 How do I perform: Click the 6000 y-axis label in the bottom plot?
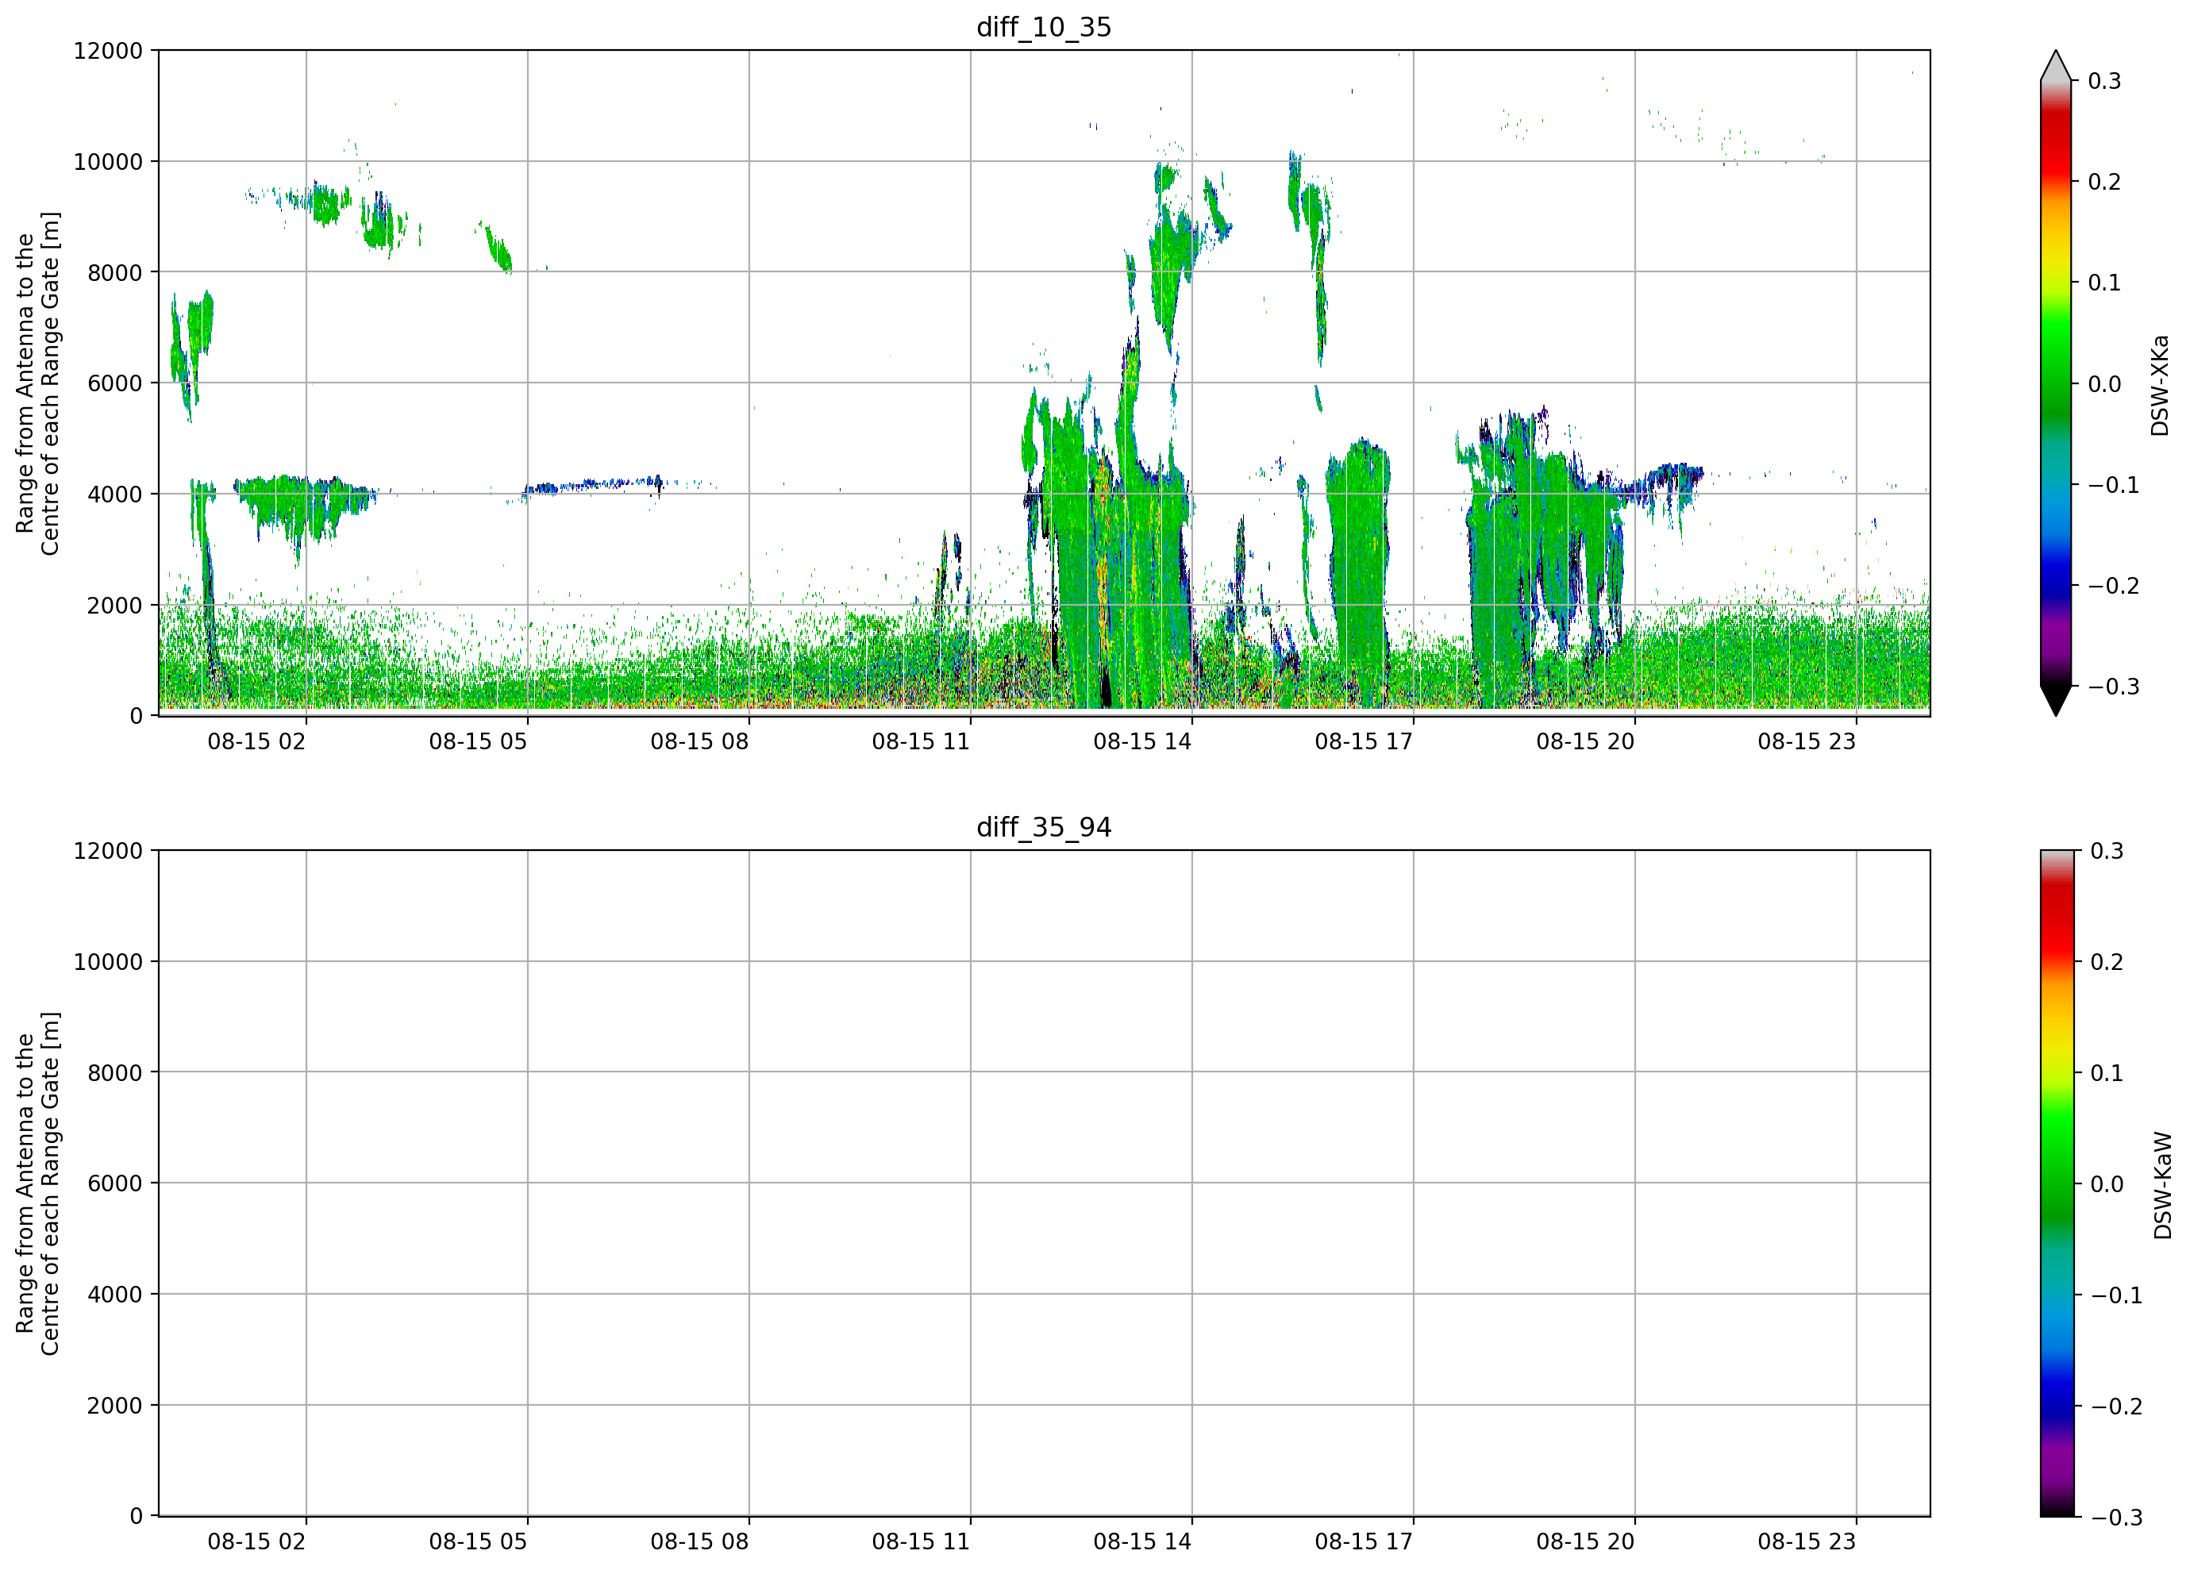point(115,1183)
